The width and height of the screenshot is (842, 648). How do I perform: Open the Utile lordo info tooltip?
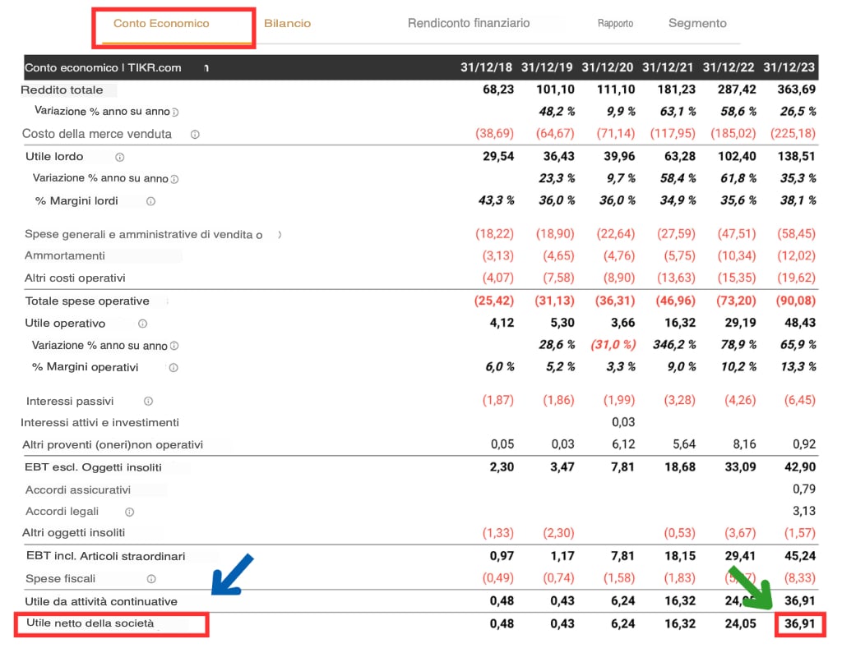[x=120, y=156]
